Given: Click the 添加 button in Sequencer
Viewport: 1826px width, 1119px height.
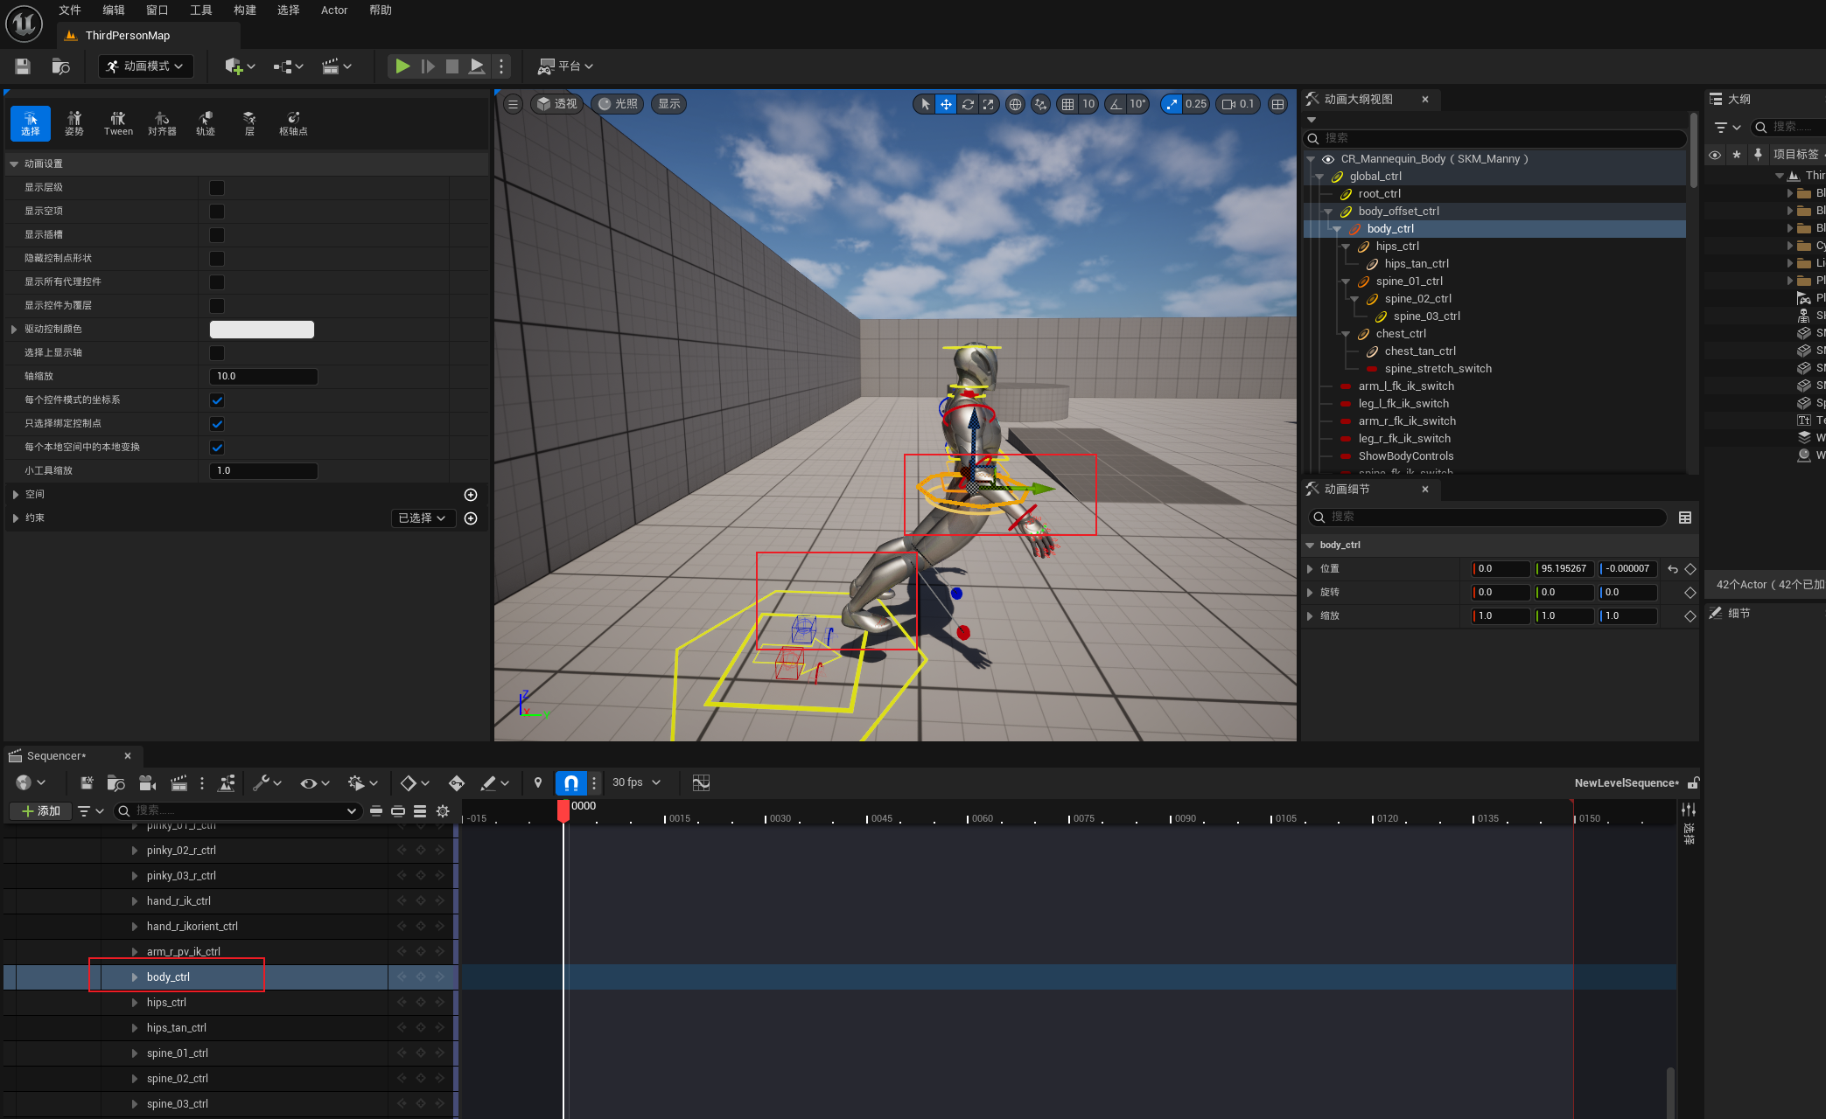Looking at the screenshot, I should [x=40, y=810].
